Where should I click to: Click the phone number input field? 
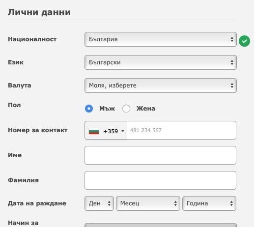click(x=181, y=130)
